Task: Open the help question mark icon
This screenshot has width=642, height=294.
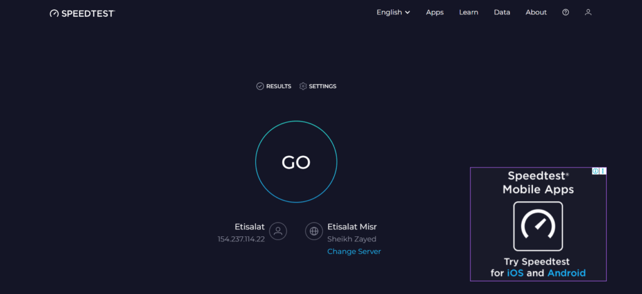Action: 566,13
